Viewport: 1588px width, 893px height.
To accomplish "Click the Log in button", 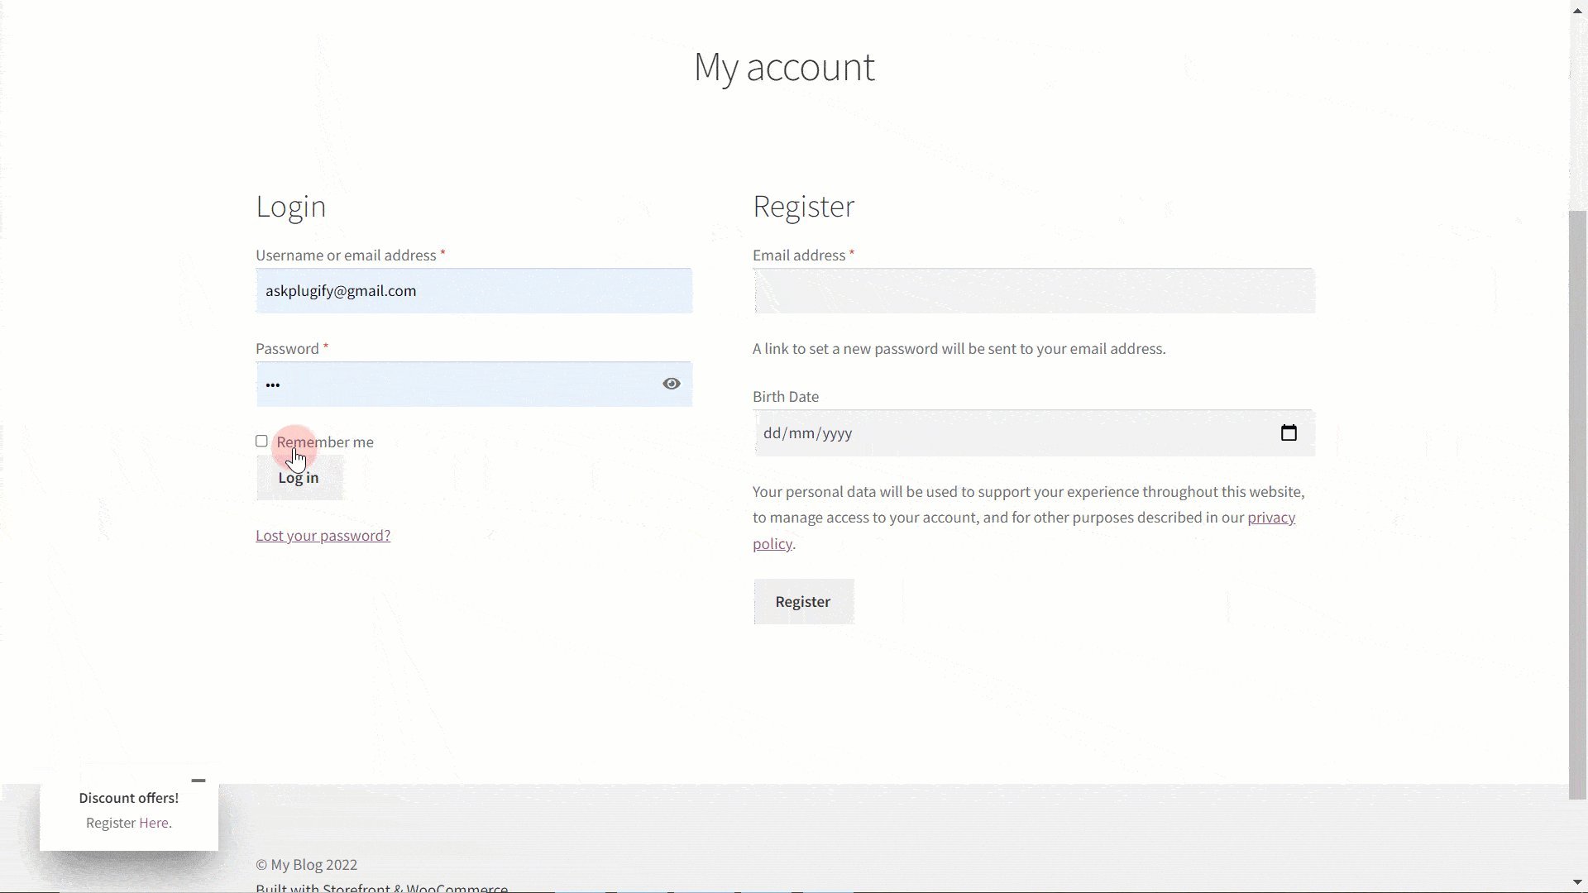I will point(299,478).
